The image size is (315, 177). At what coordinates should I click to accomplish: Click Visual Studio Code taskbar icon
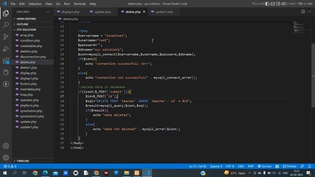coord(147,173)
